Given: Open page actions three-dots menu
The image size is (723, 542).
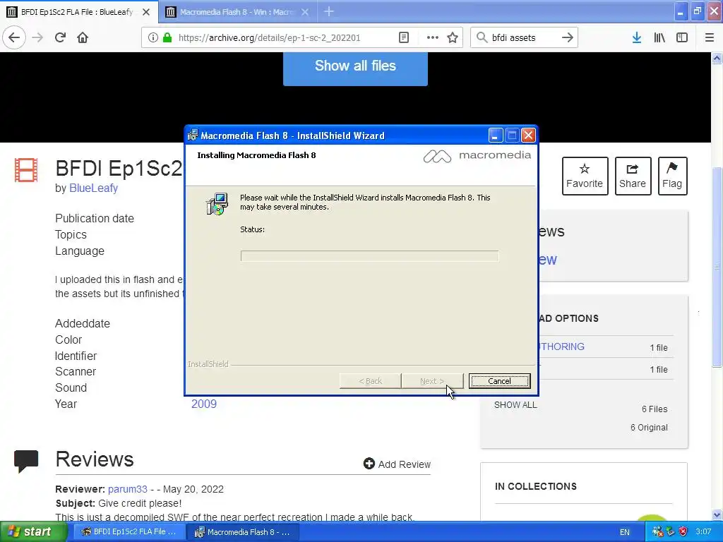Looking at the screenshot, I should [433, 37].
